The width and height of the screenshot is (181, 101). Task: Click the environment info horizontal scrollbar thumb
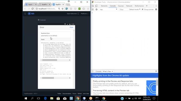pyautogui.click(x=48, y=78)
